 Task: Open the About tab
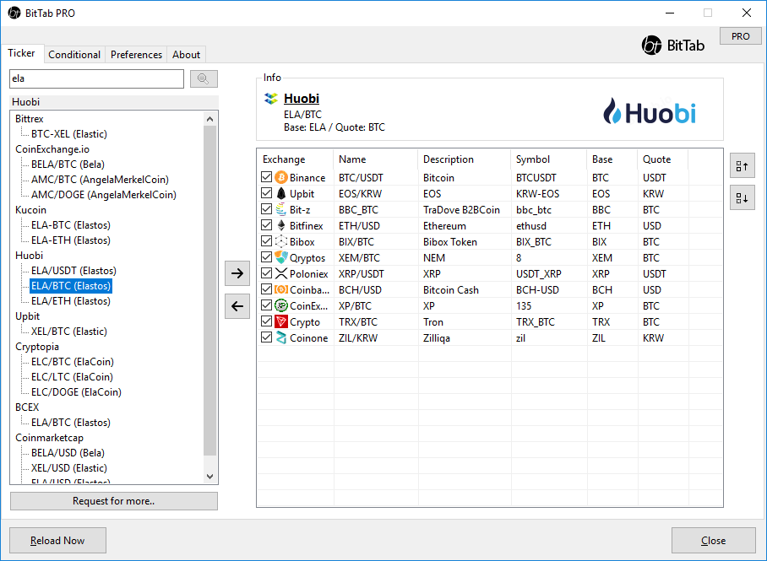pyautogui.click(x=186, y=55)
